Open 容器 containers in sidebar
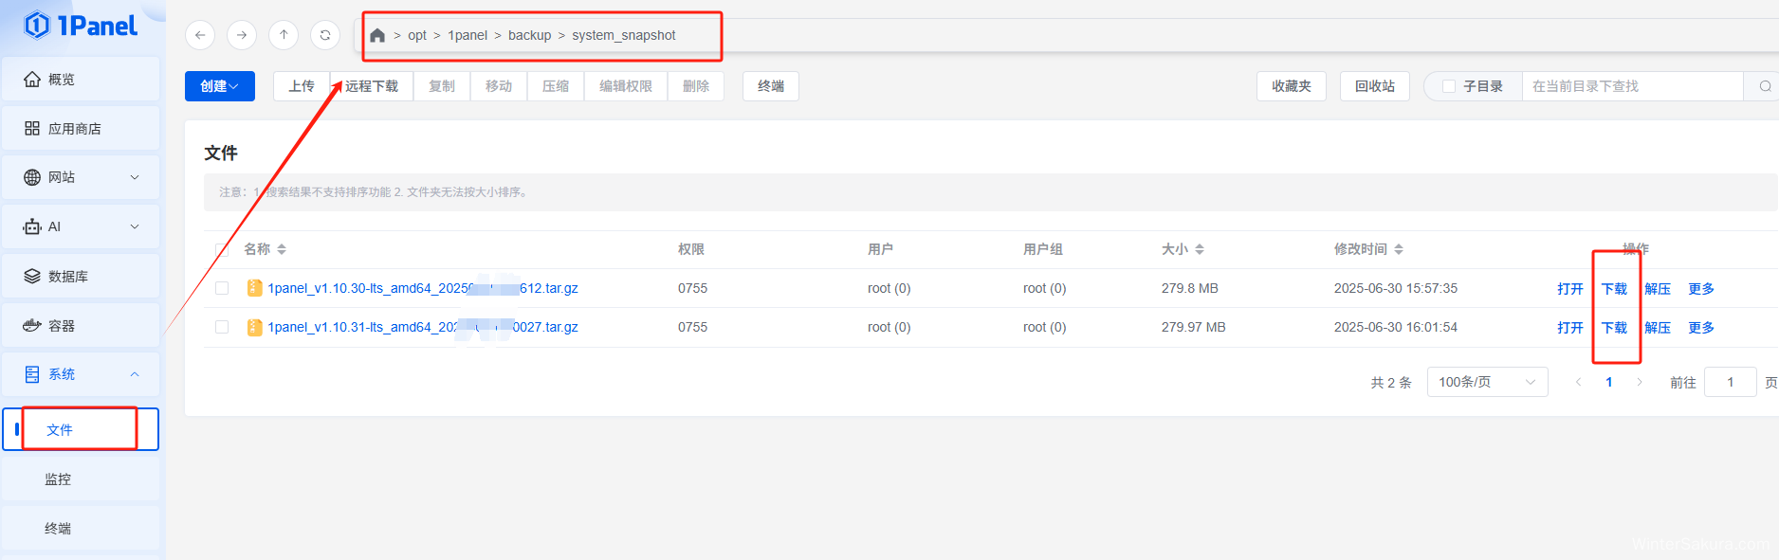The height and width of the screenshot is (560, 1779). pos(81,325)
